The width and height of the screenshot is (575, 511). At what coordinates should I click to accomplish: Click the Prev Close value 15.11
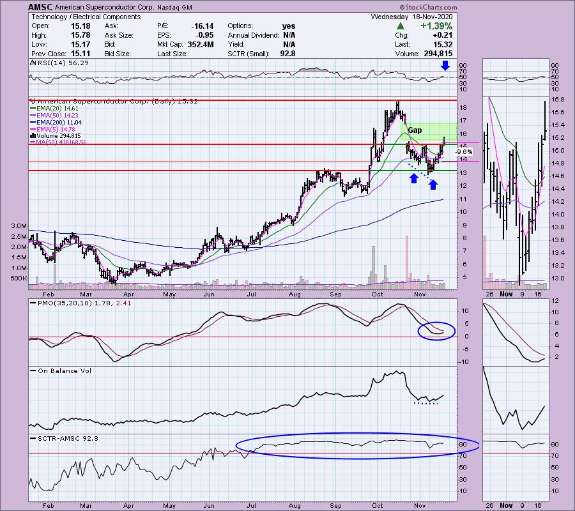[x=80, y=54]
